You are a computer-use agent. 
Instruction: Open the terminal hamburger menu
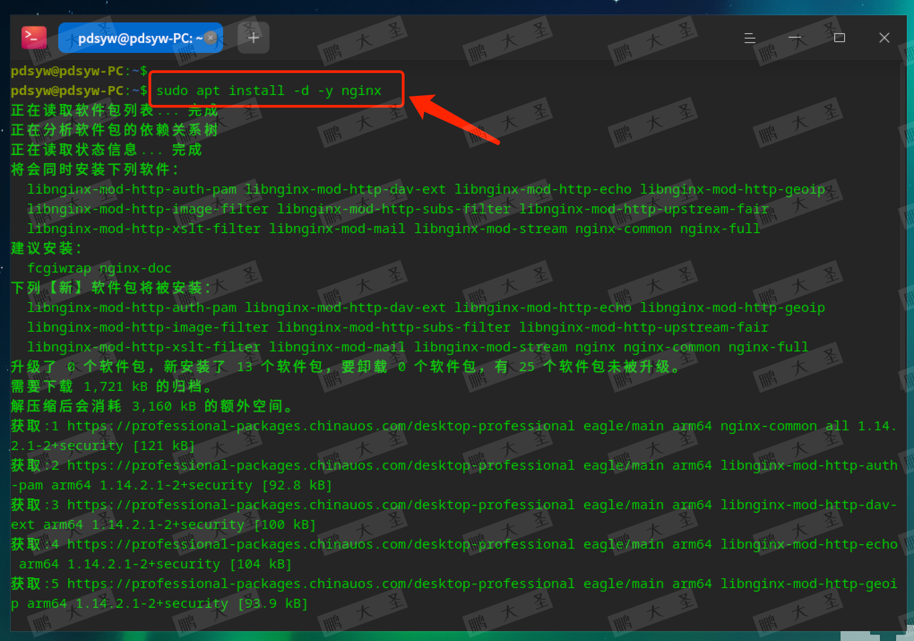pos(750,38)
